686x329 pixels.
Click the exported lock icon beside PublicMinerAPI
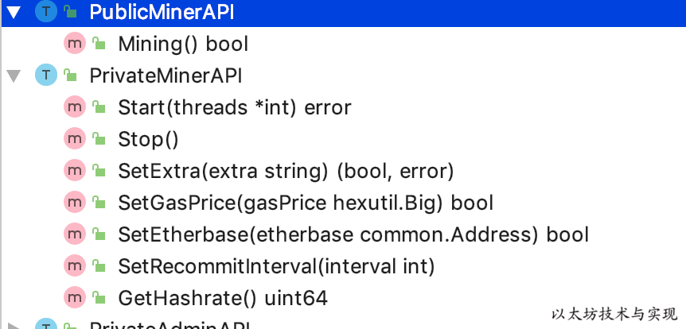click(x=71, y=11)
